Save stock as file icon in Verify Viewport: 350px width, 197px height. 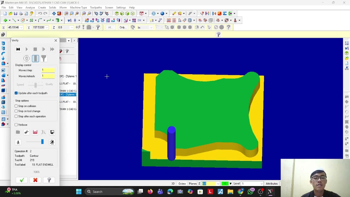click(x=52, y=132)
